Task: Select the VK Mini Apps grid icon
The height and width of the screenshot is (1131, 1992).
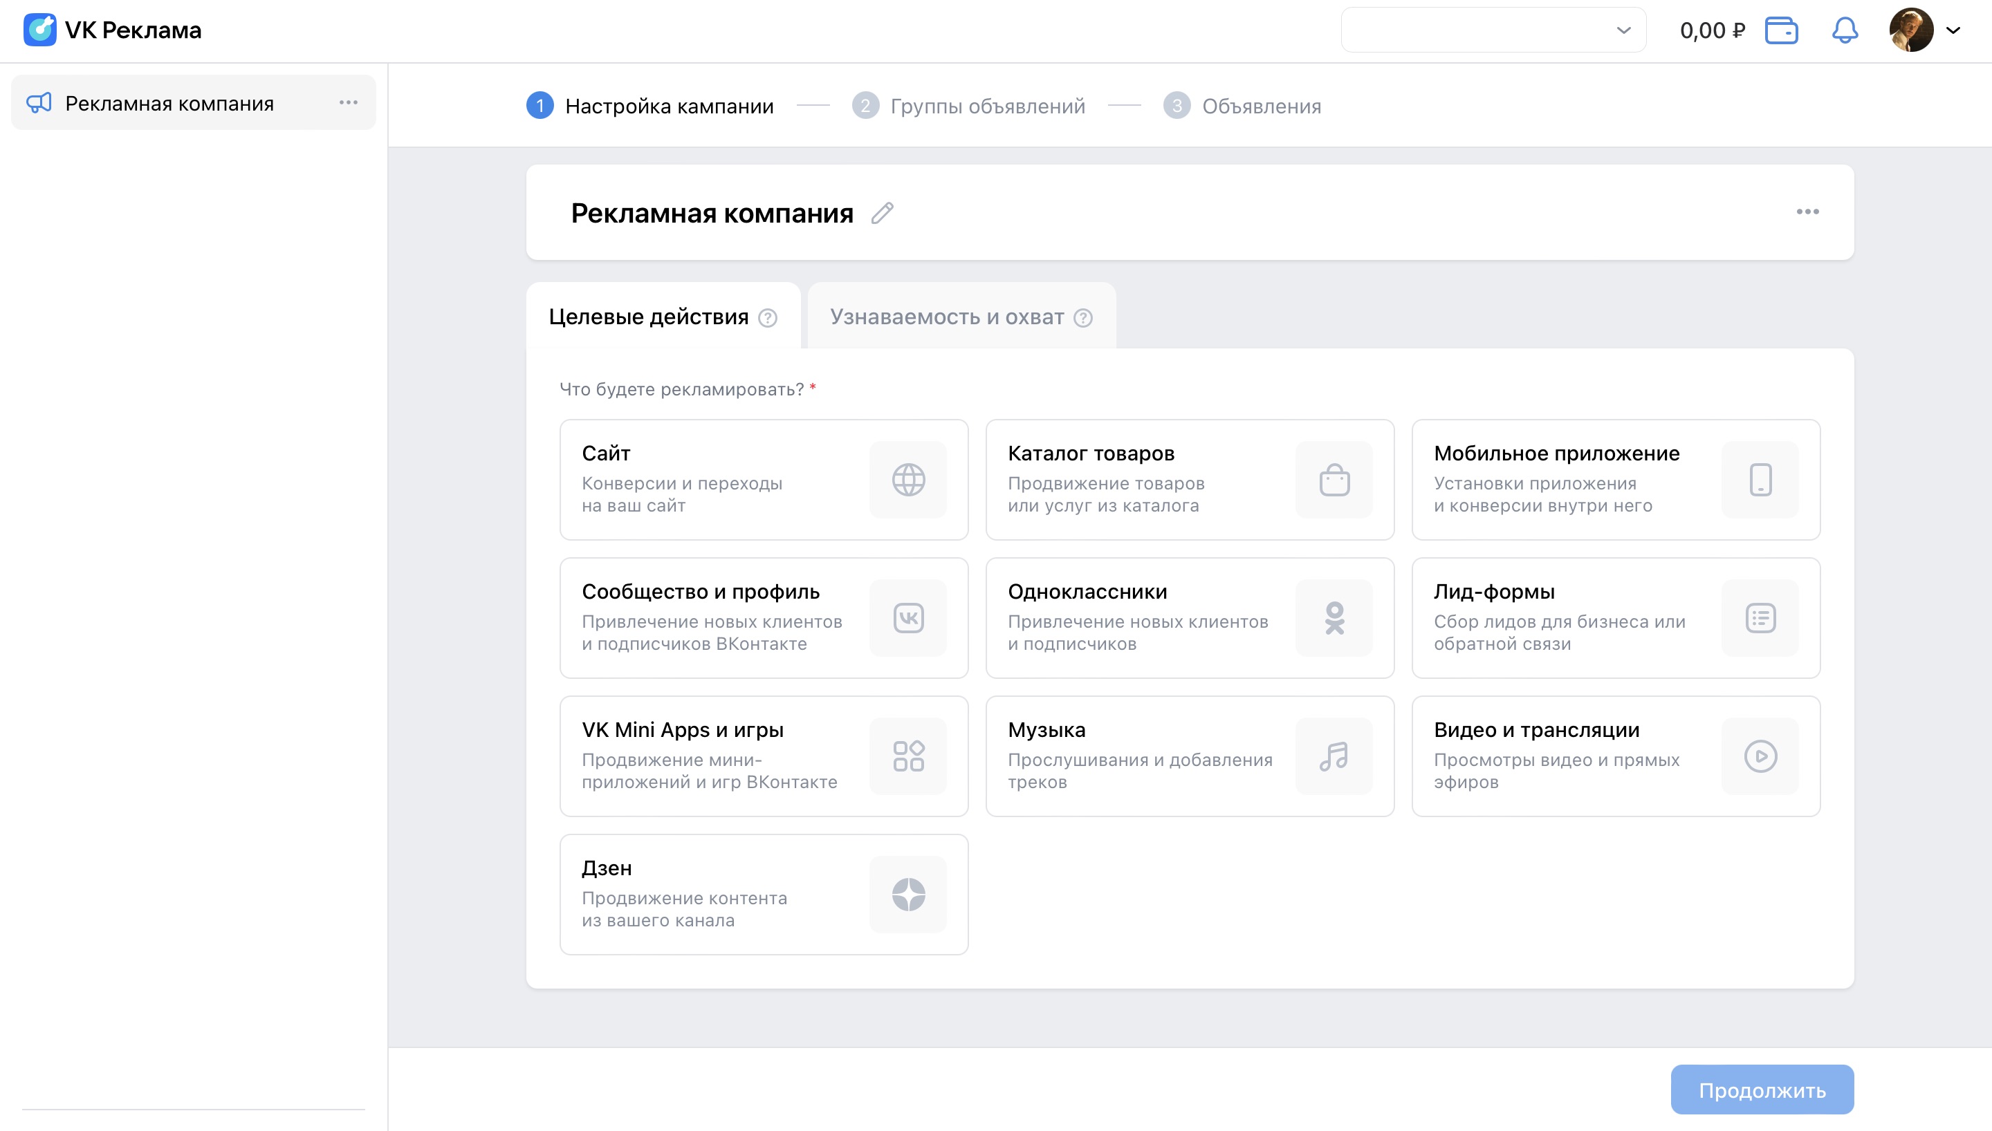Action: coord(908,756)
